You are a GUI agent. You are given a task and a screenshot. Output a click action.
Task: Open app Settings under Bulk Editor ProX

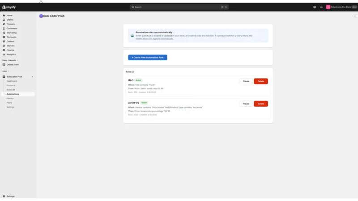[x=10, y=107]
